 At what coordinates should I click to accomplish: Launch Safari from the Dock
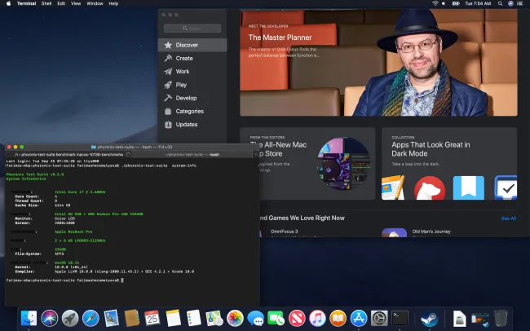pos(91,318)
